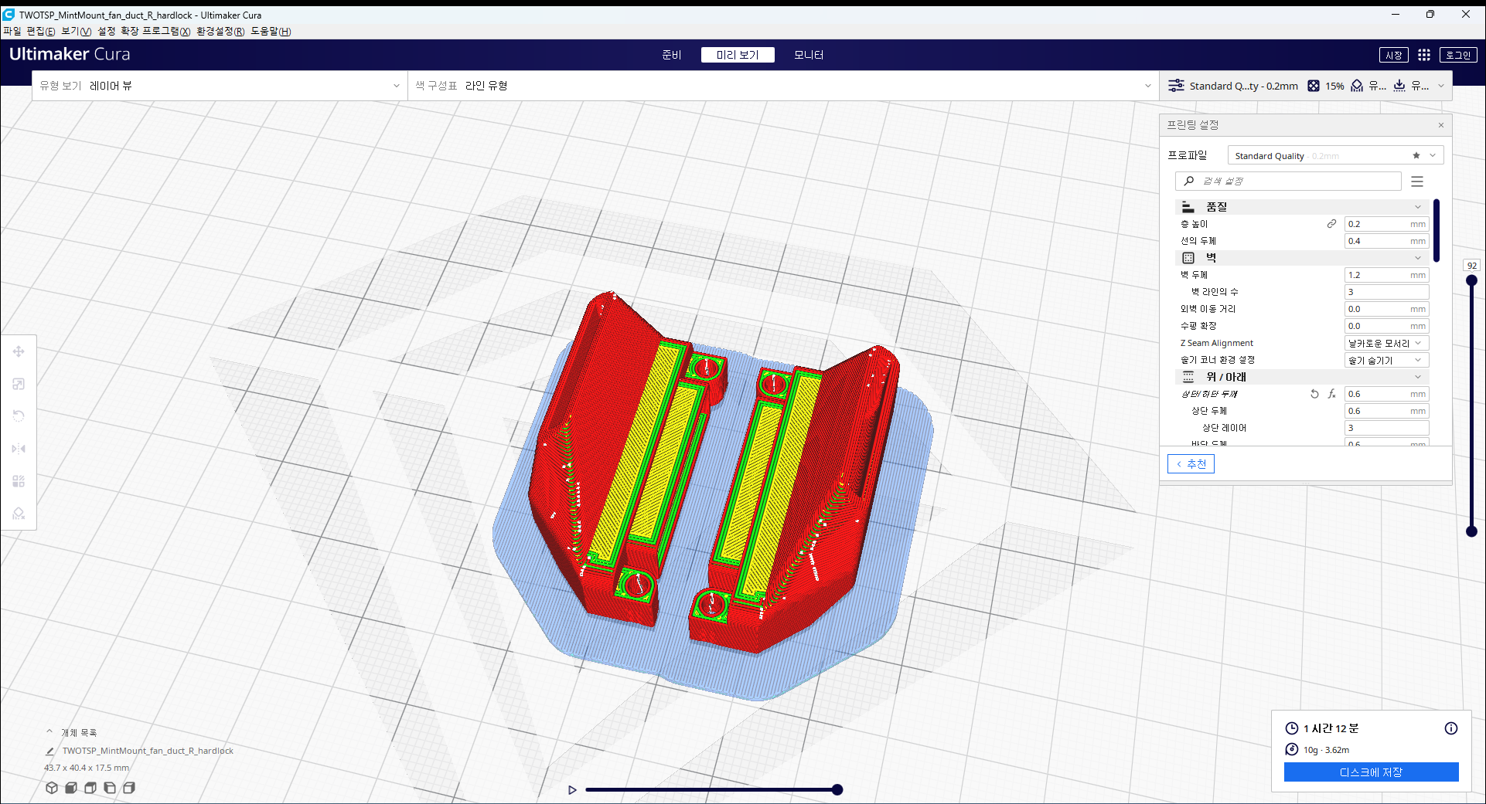Open the 유형 보기 view type dropdown
The width and height of the screenshot is (1486, 804).
(220, 86)
